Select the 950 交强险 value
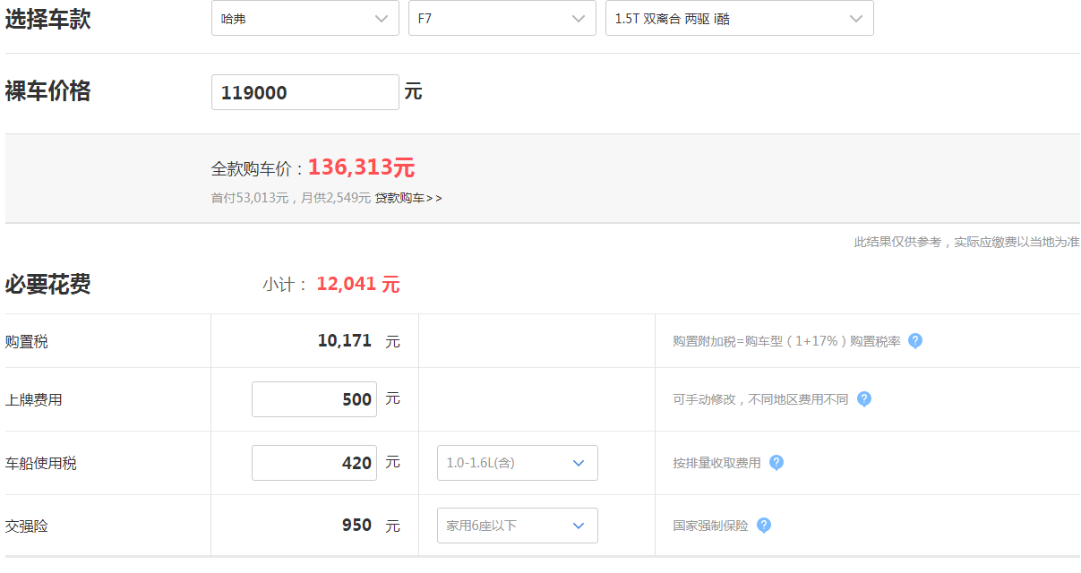This screenshot has width=1081, height=573. click(x=356, y=526)
